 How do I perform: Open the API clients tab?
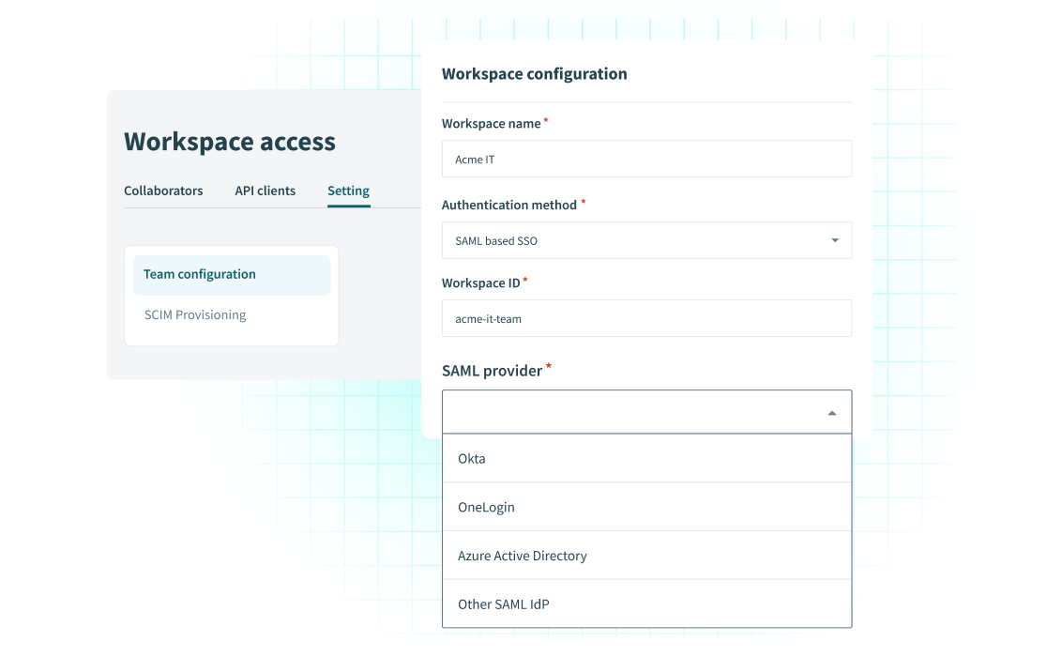(x=266, y=191)
